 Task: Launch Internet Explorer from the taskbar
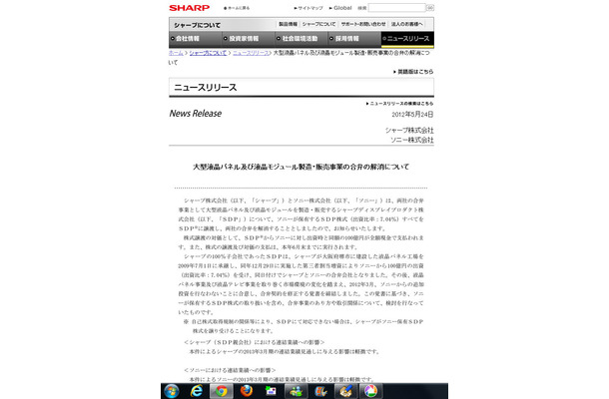coord(196,391)
